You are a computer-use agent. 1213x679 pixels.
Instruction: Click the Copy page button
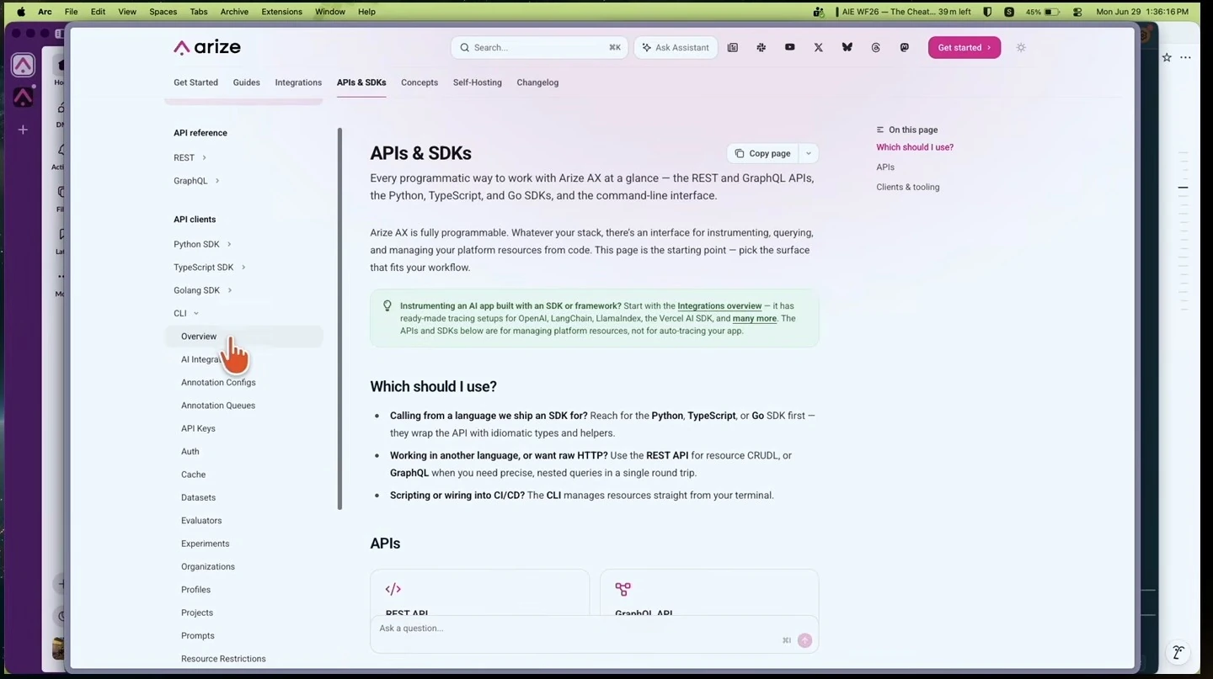(x=762, y=153)
